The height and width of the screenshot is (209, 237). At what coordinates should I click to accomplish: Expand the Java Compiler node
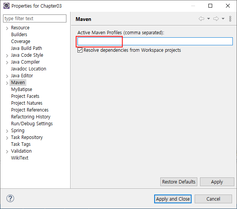[7, 62]
